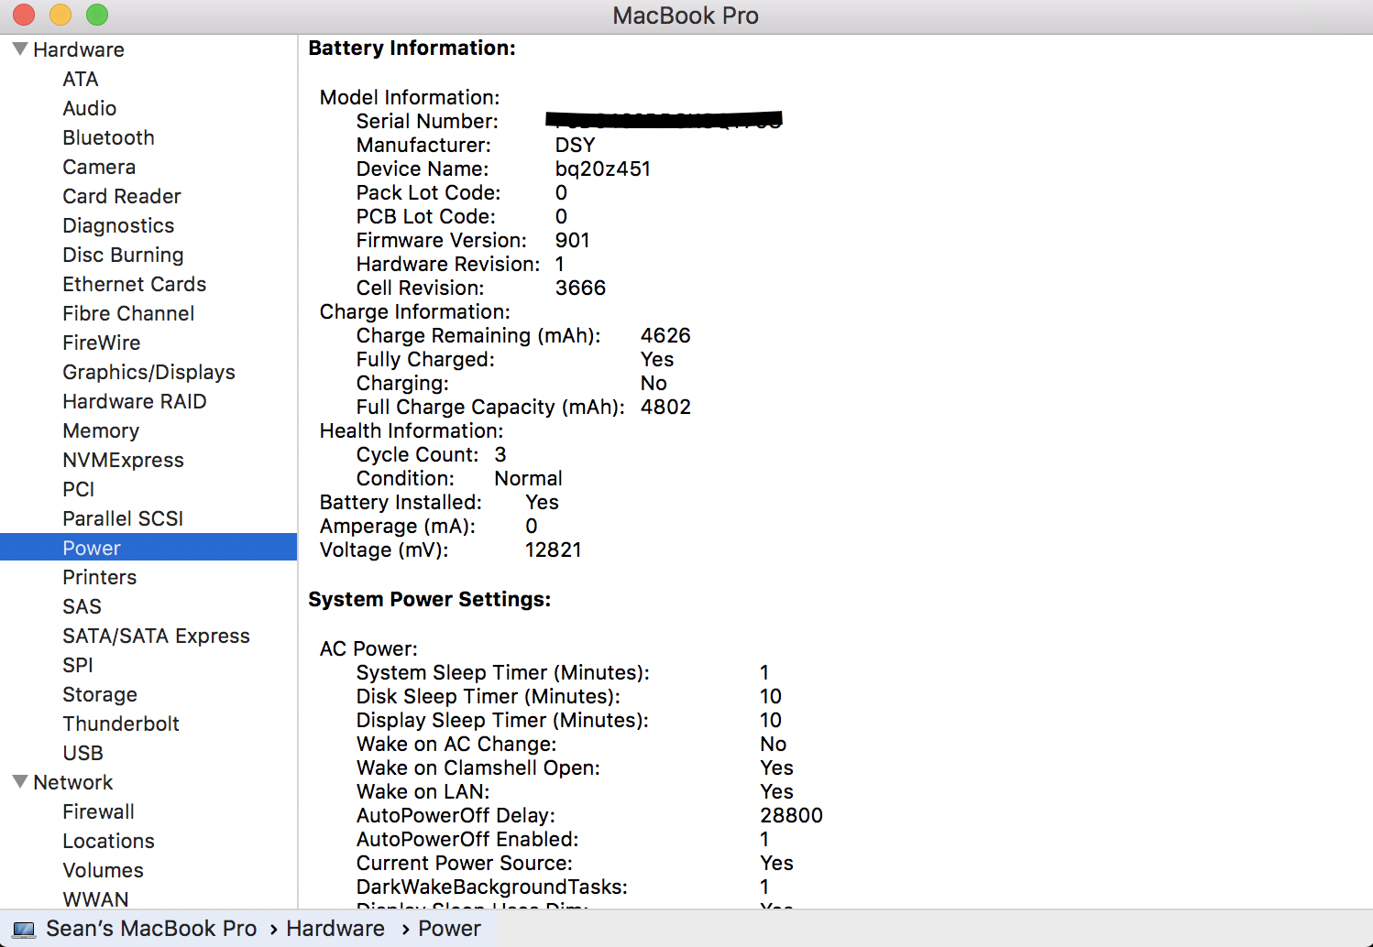The width and height of the screenshot is (1373, 947).
Task: Select the Hardware category heading
Action: pyautogui.click(x=79, y=49)
